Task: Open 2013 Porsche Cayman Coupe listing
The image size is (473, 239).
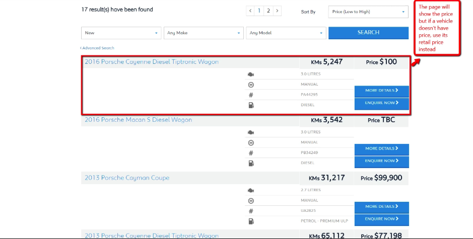Action: pyautogui.click(x=127, y=178)
